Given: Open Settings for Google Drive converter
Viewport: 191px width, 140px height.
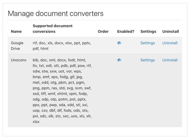Looking at the screenshot, I should click(148, 43).
